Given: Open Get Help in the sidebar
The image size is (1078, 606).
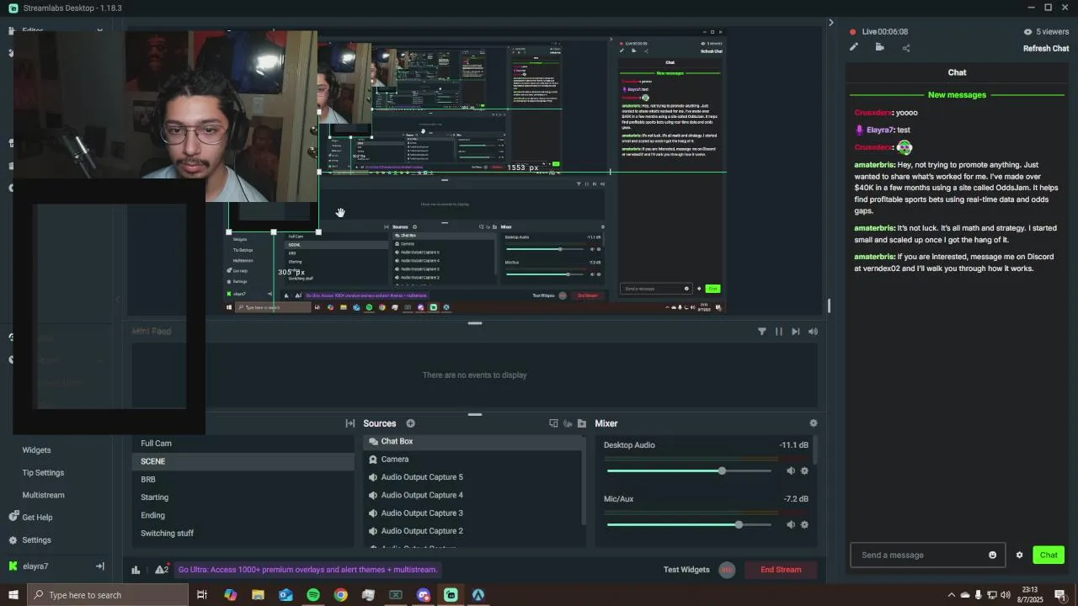Looking at the screenshot, I should tap(37, 518).
